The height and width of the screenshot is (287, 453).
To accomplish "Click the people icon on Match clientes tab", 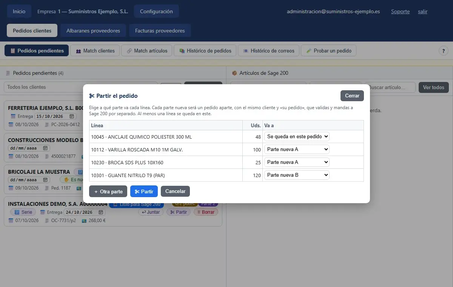I will [x=79, y=51].
